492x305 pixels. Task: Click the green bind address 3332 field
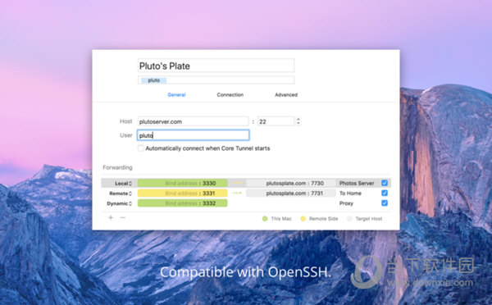(x=182, y=203)
